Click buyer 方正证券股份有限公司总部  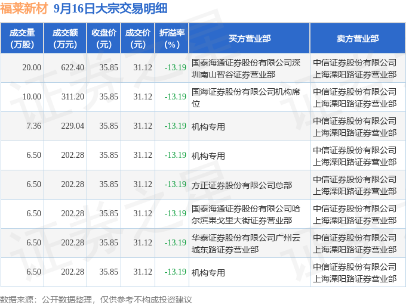click(242, 185)
